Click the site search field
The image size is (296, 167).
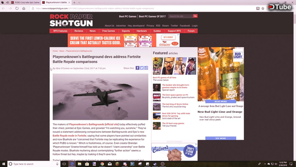[x=180, y=16]
